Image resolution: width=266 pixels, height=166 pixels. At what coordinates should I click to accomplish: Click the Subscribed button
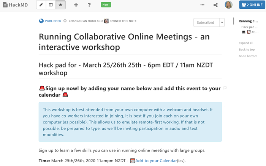(x=206, y=22)
